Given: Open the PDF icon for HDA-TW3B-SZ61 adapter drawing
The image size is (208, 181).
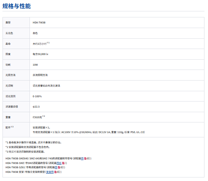Looking at the screenshot, I should pos(59,168).
